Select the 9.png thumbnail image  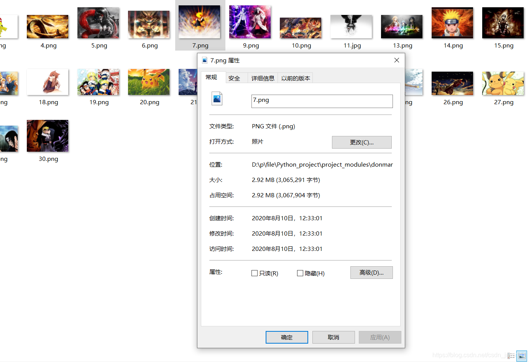pos(250,22)
